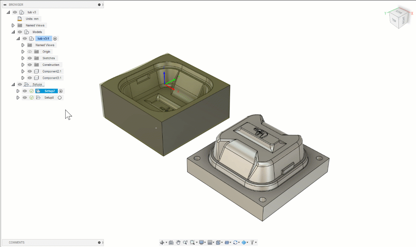Expand the Sketches folder
Viewport: 416px width, 247px height.
click(x=23, y=58)
